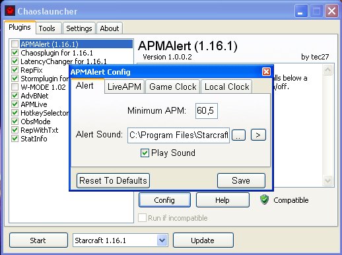Click the Update button
The image size is (342, 255).
click(203, 240)
